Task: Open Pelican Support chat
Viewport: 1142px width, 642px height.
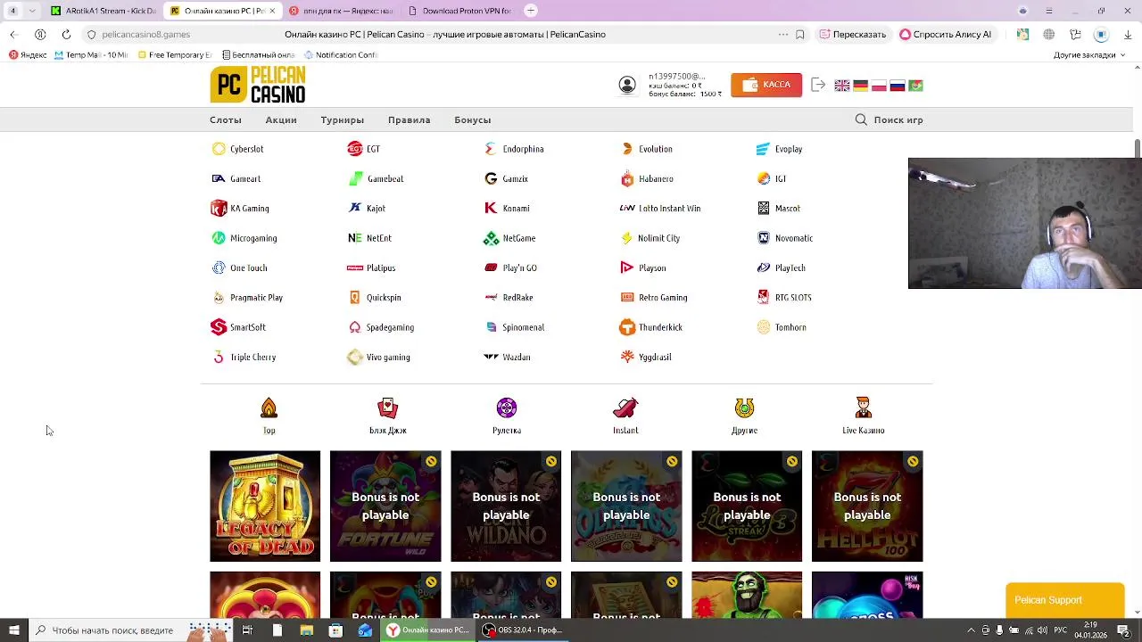Action: click(x=1064, y=600)
